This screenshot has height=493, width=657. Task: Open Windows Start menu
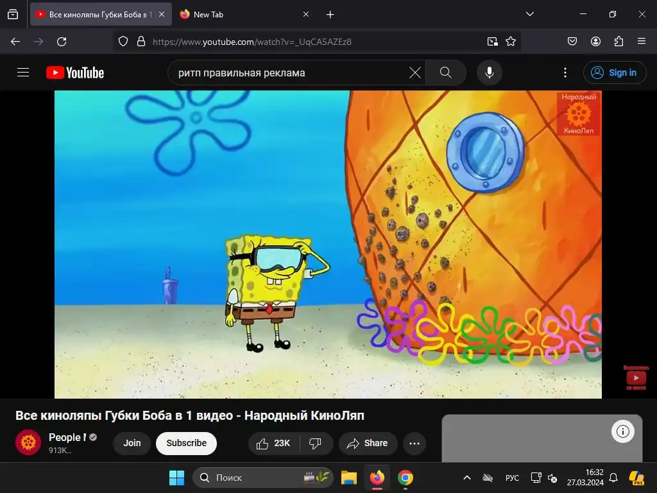176,478
